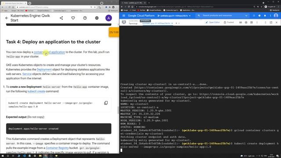The width and height of the screenshot is (281, 158).
Task: Click the Cloud Shell terminal icon at left
Action: coord(124,22)
